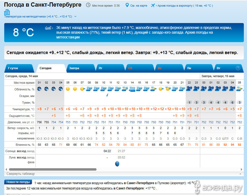Viewport: 247px width, 195px height.
Task: Click the Сегодня, среда, 14 мая header
Action: (x=22, y=76)
